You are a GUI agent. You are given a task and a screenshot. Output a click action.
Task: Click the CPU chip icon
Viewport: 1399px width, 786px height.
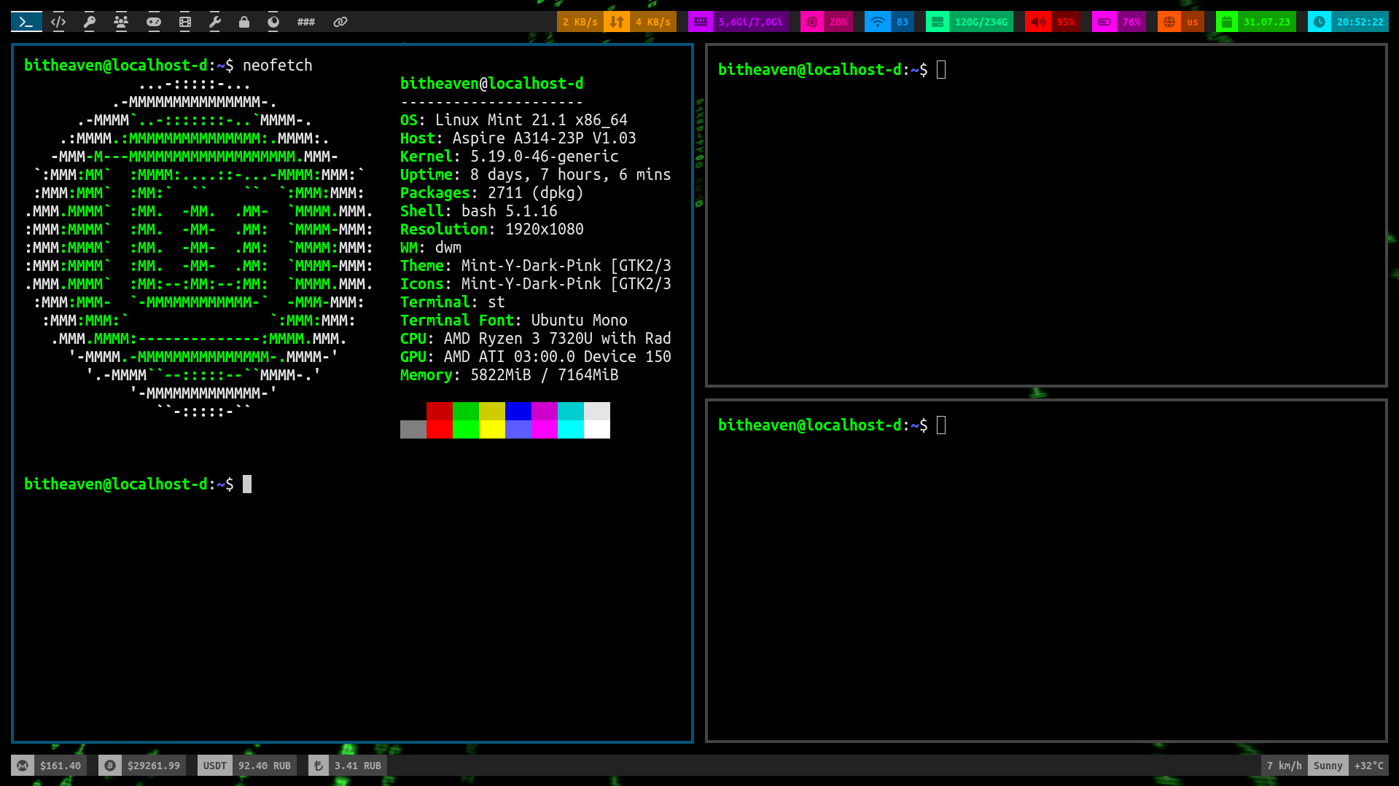(x=812, y=22)
